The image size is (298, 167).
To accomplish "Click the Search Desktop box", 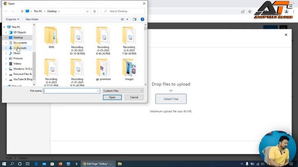I will [x=123, y=11].
